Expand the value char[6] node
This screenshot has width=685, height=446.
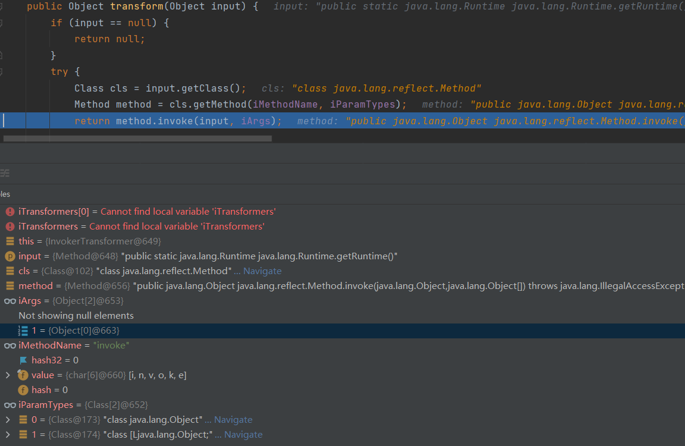tap(7, 375)
